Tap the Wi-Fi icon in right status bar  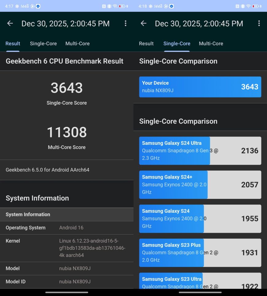(248, 6)
